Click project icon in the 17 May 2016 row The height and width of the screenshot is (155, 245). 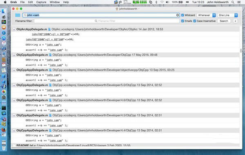50,55
